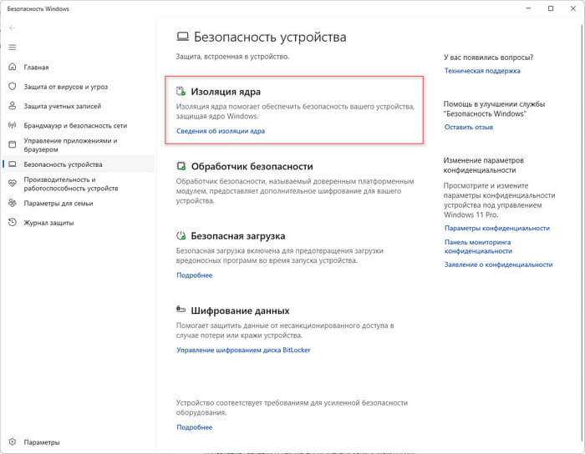Image resolution: width=585 pixels, height=454 pixels.
Task: Expand the hamburger navigation menu
Action: [x=12, y=47]
